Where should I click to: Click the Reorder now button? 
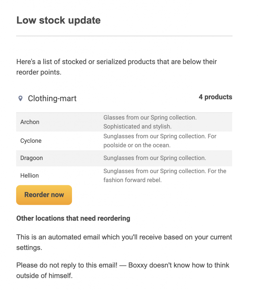[44, 195]
